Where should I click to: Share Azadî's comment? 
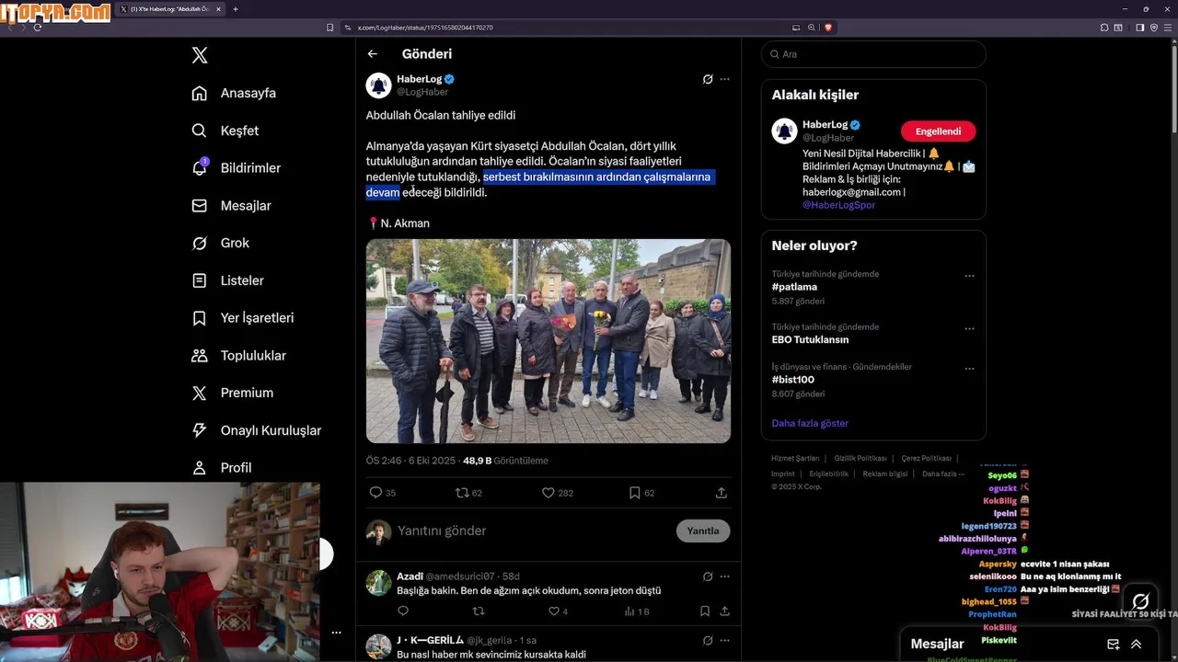(x=724, y=611)
